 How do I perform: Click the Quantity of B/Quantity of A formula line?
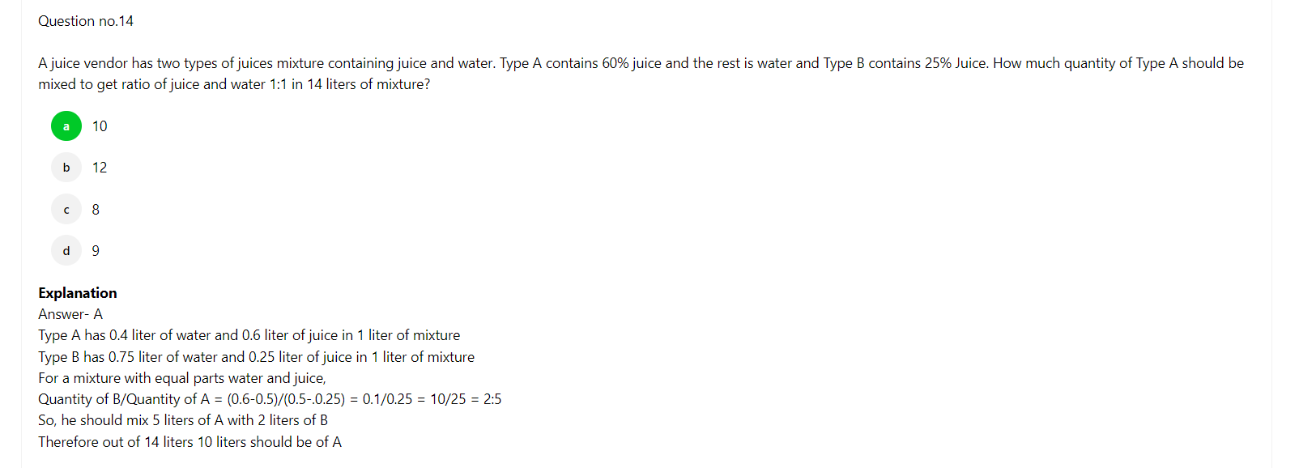tap(270, 399)
